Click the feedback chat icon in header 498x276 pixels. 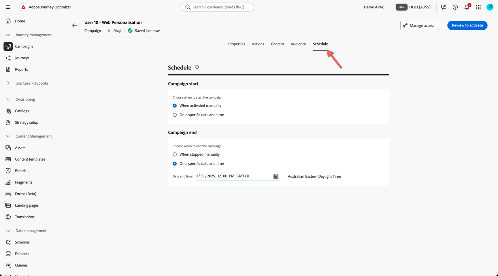444,7
